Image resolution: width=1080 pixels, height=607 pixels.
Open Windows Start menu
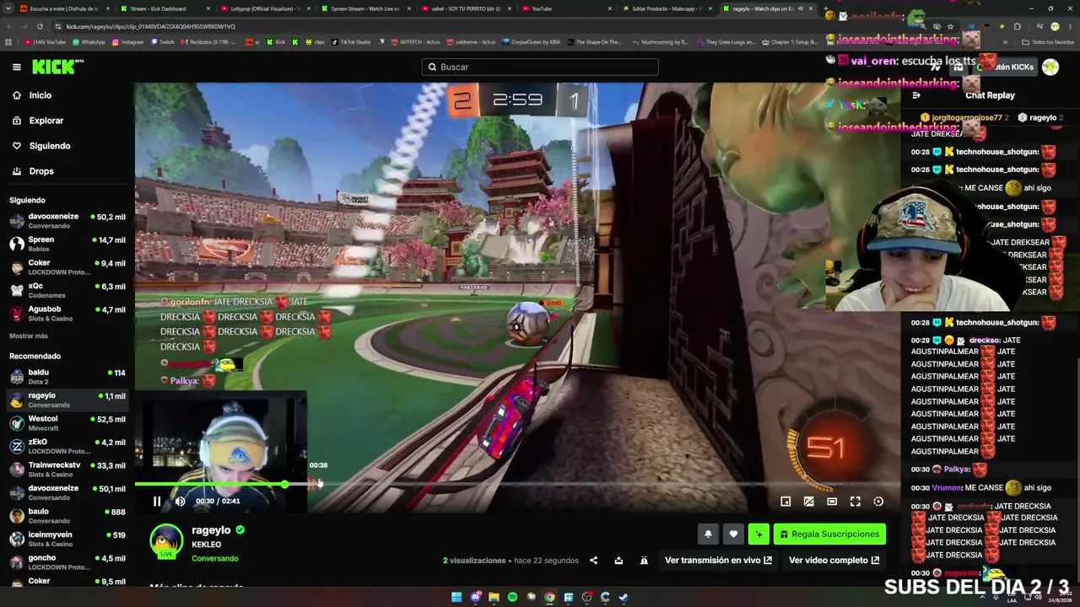pos(456,597)
